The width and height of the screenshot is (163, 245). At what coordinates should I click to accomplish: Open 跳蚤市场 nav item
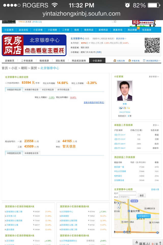click(x=118, y=30)
